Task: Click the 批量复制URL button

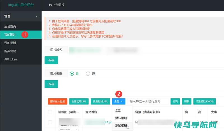Action: 100,101
